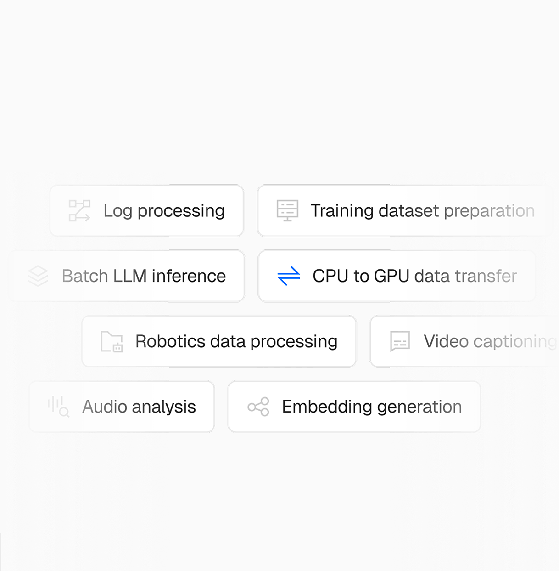
Task: Open the Robotics data processing chip
Action: (219, 341)
